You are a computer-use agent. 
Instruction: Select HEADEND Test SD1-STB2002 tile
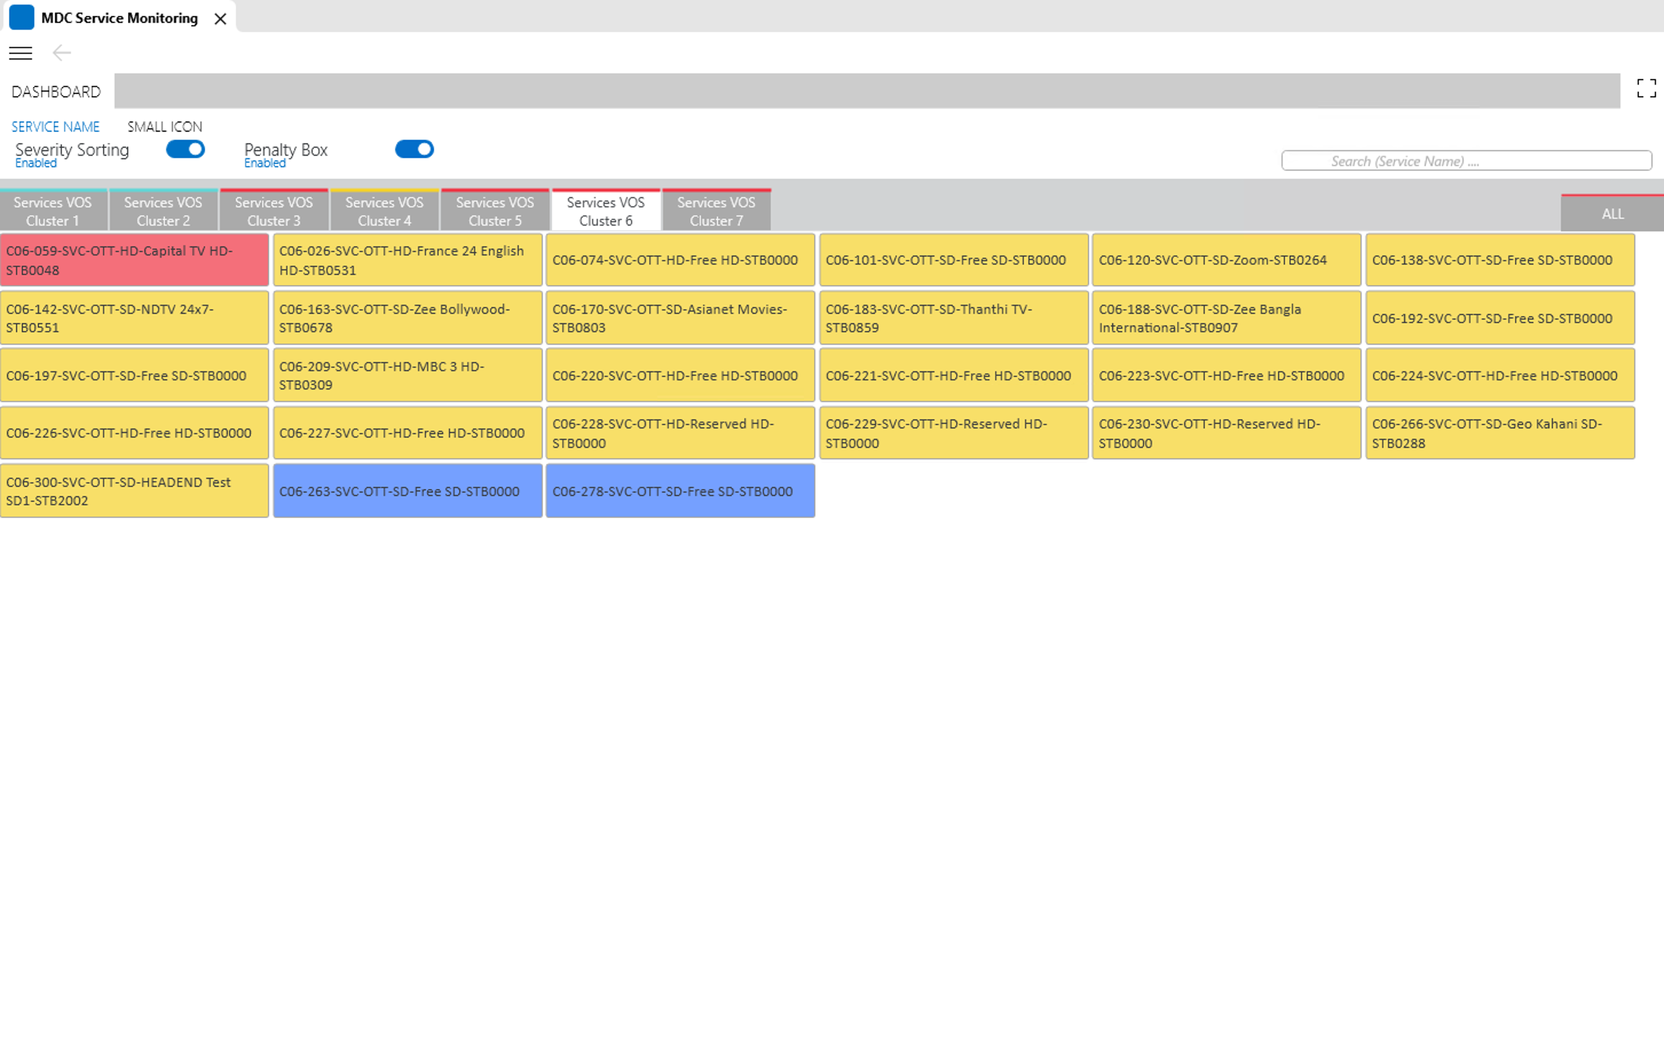coord(134,491)
